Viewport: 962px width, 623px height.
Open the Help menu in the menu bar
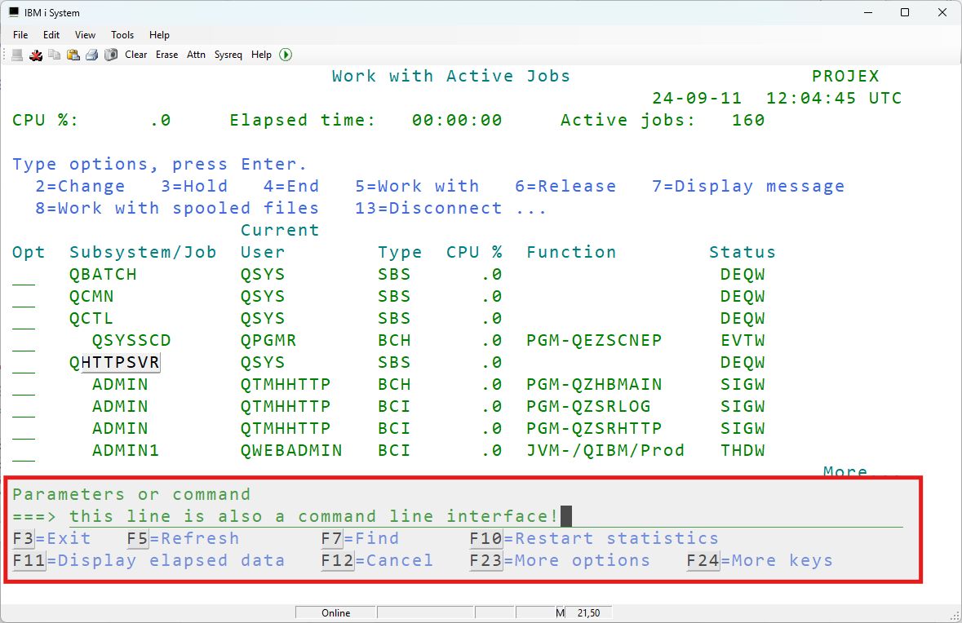[159, 35]
